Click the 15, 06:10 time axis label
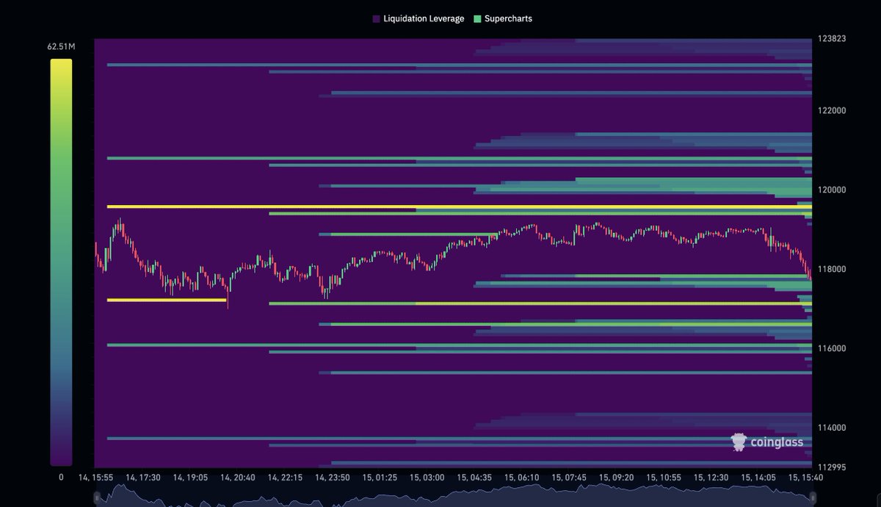Image resolution: width=881 pixels, height=507 pixels. pos(522,478)
